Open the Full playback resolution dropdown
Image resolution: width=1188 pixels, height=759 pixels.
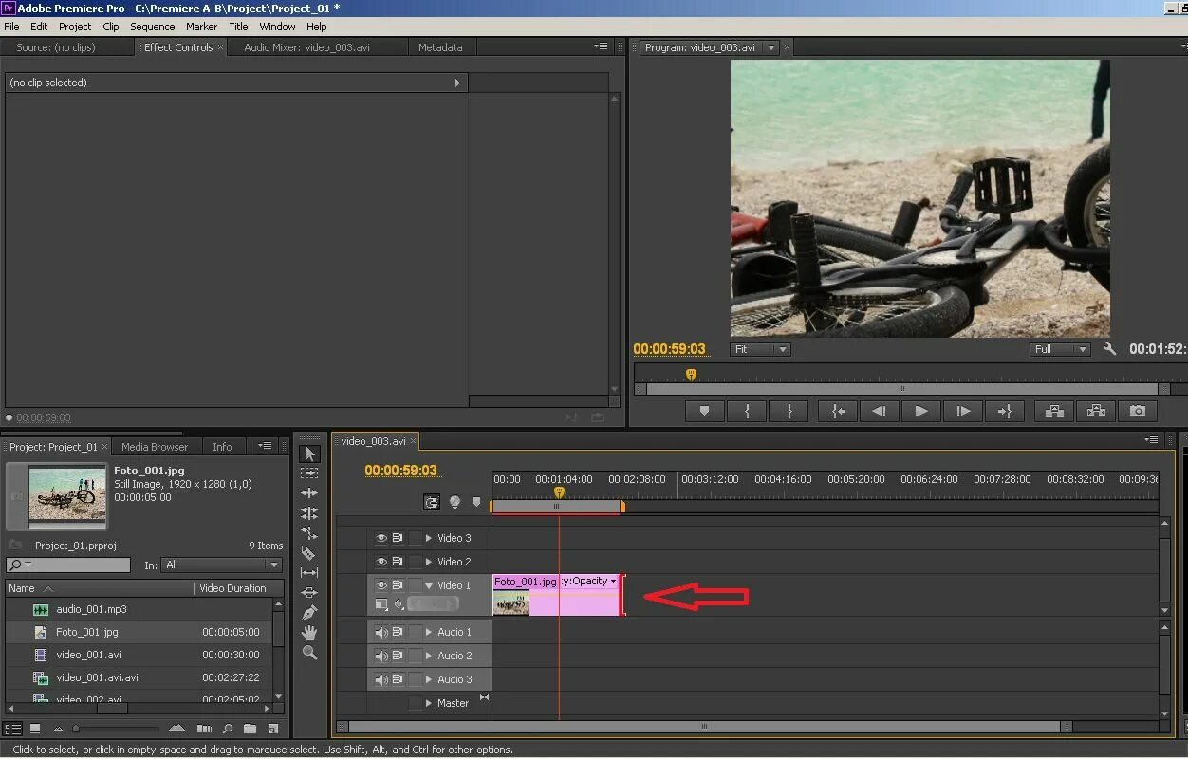[x=1060, y=349]
